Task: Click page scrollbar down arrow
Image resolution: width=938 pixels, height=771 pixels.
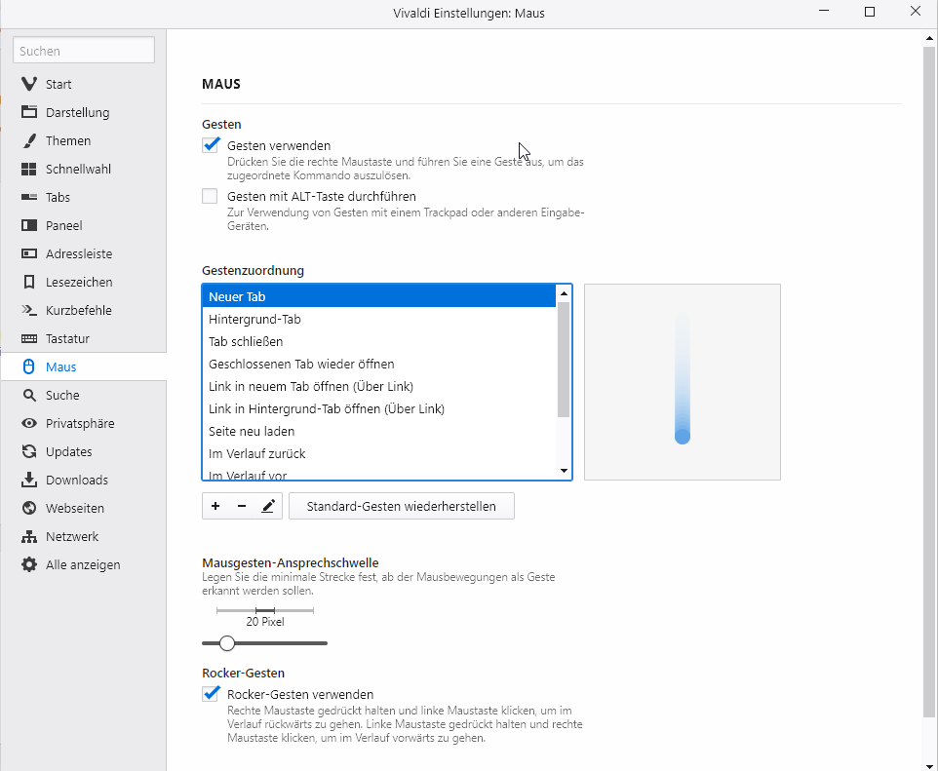Action: [x=929, y=765]
